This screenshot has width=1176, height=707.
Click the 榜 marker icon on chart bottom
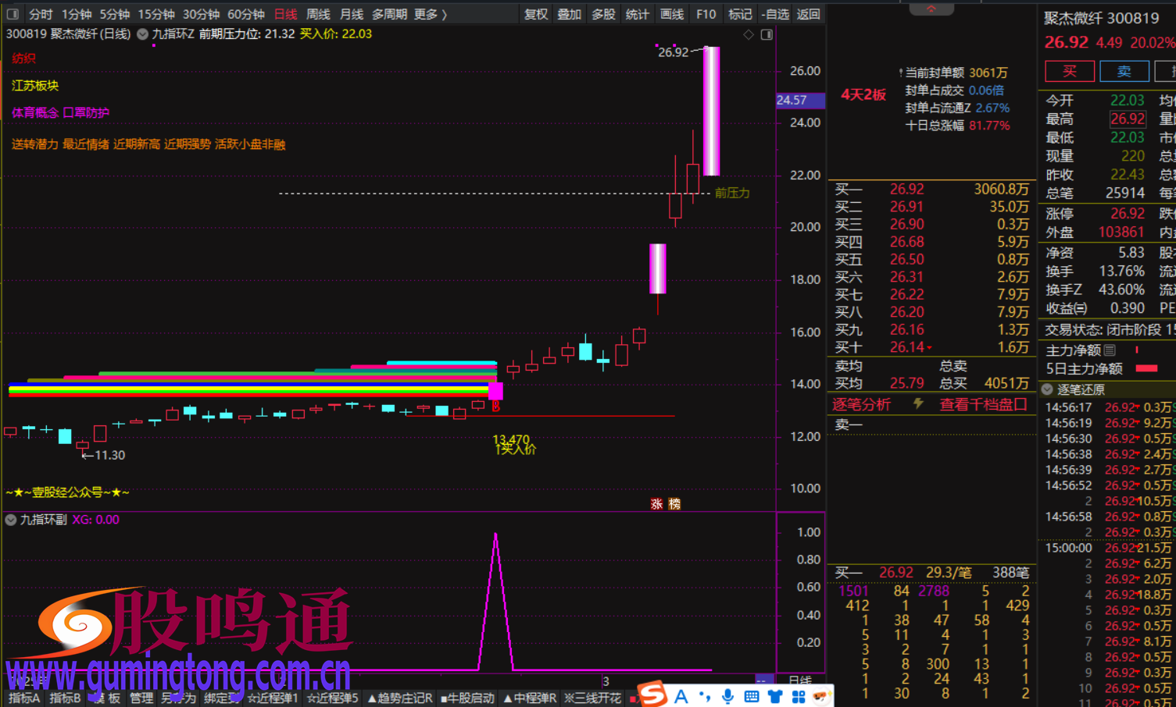coord(674,504)
